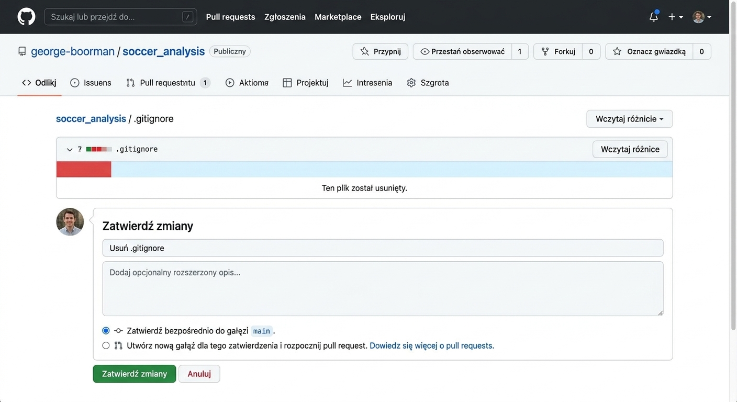This screenshot has width=737, height=402.
Task: Open the Wczytaj różnicie dropdown
Action: click(x=630, y=119)
